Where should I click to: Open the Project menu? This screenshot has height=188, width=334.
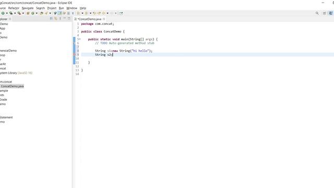(x=52, y=8)
